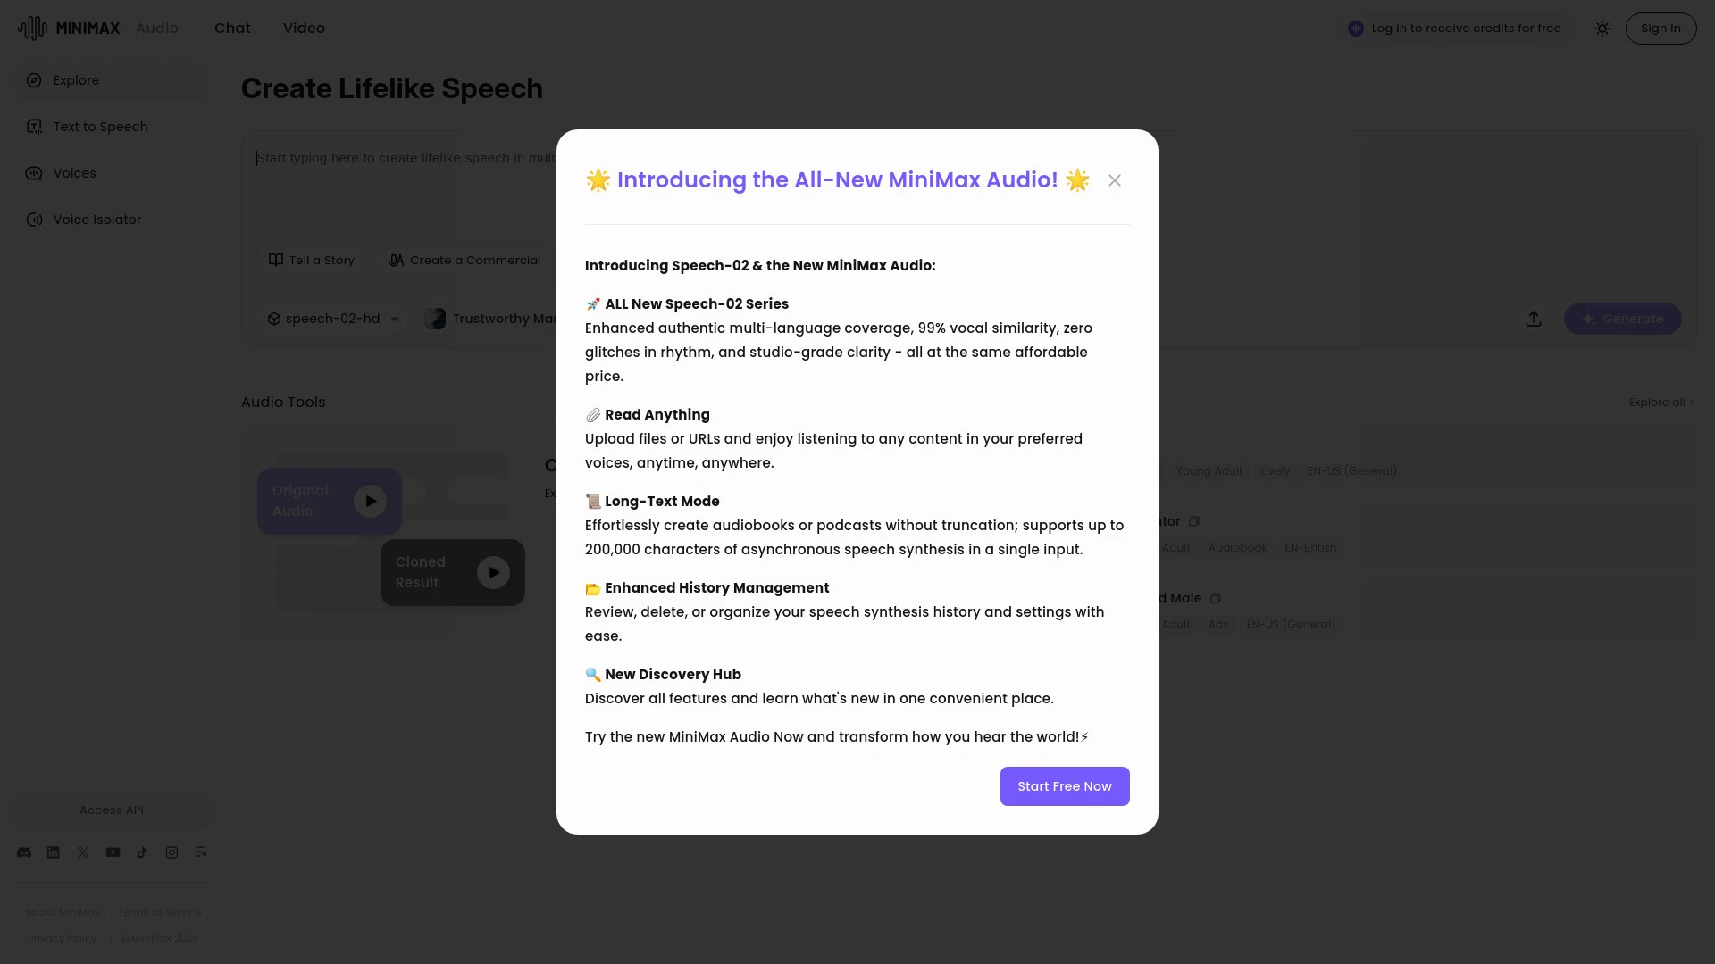Open the MiniMax YouTube channel
This screenshot has height=964, width=1715.
tap(113, 852)
